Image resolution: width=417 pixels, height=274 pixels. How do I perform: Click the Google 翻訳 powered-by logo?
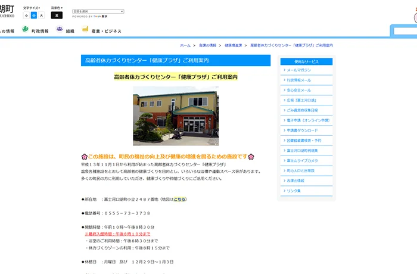point(101,17)
